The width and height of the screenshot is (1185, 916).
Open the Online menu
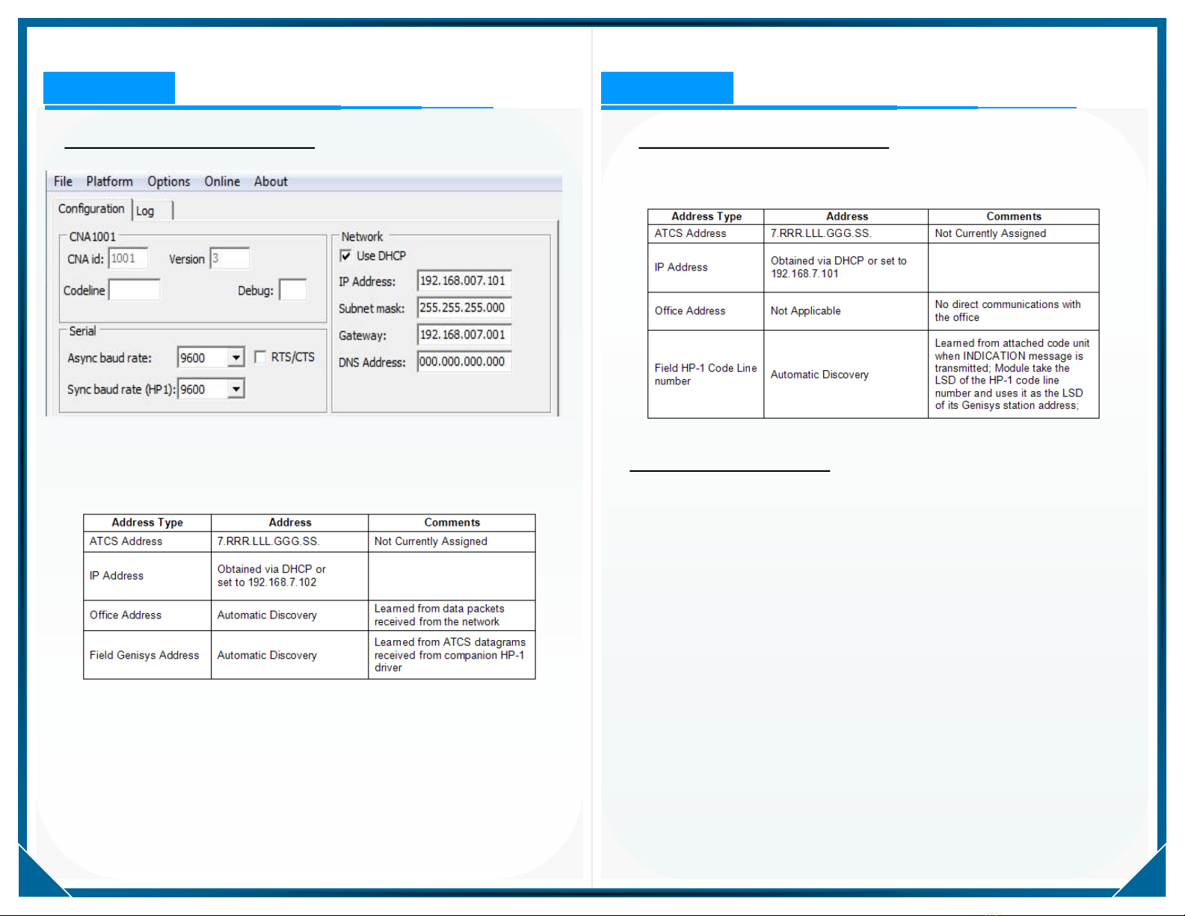tap(222, 182)
